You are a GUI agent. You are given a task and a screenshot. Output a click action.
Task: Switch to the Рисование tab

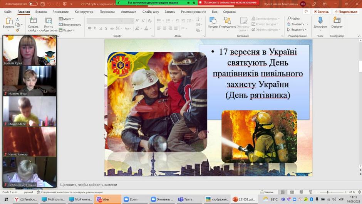tap(60, 12)
